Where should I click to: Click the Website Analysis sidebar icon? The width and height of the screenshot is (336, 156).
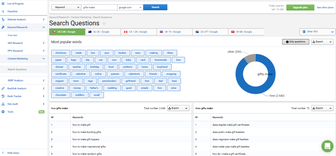point(3,20)
